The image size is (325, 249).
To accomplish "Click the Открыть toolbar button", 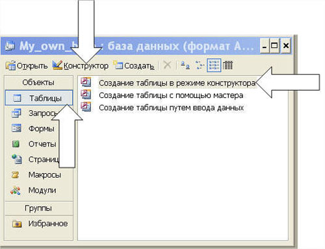I will (27, 65).
